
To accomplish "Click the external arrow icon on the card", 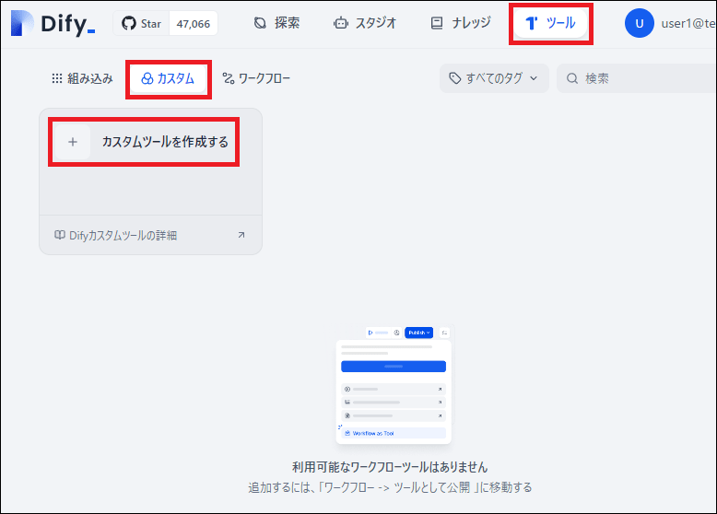I will [x=241, y=235].
